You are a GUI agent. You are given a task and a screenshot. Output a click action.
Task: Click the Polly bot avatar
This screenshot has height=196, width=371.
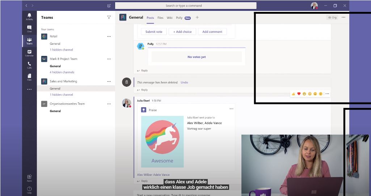140,46
